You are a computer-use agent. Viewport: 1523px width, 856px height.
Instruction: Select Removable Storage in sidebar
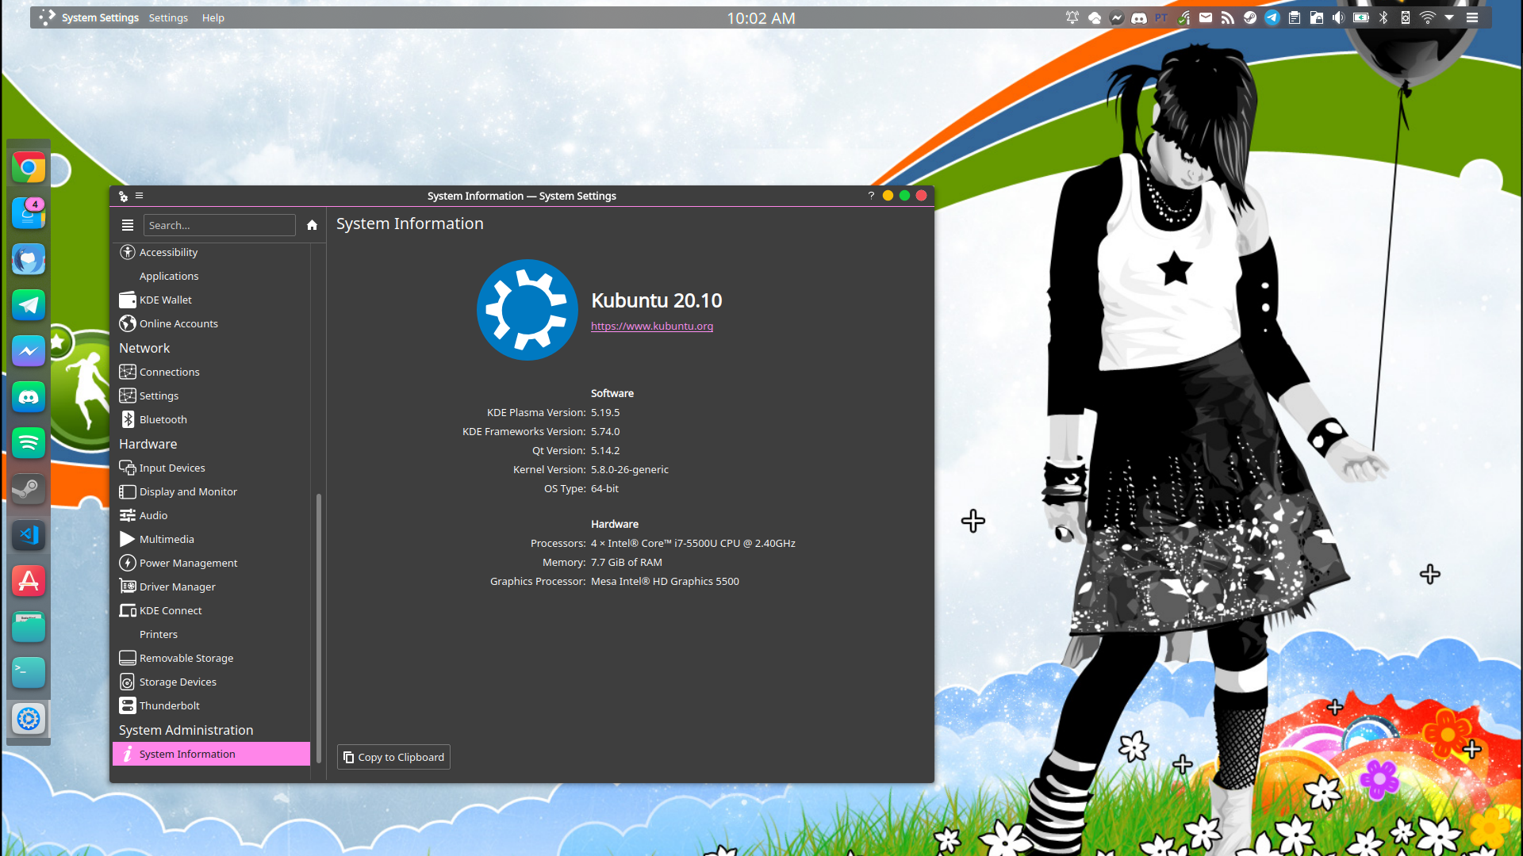click(x=211, y=658)
